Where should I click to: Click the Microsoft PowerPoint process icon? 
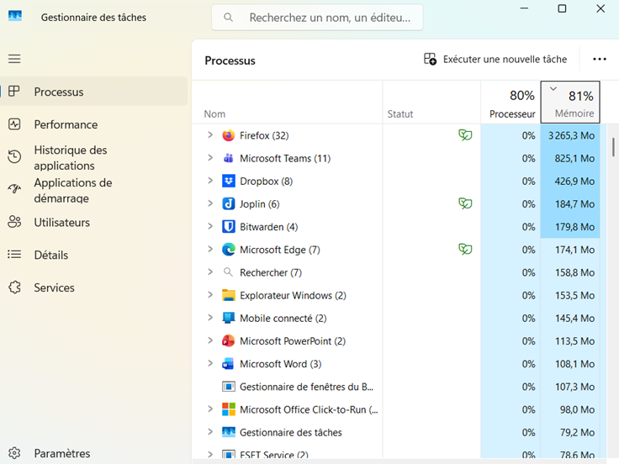coord(228,341)
